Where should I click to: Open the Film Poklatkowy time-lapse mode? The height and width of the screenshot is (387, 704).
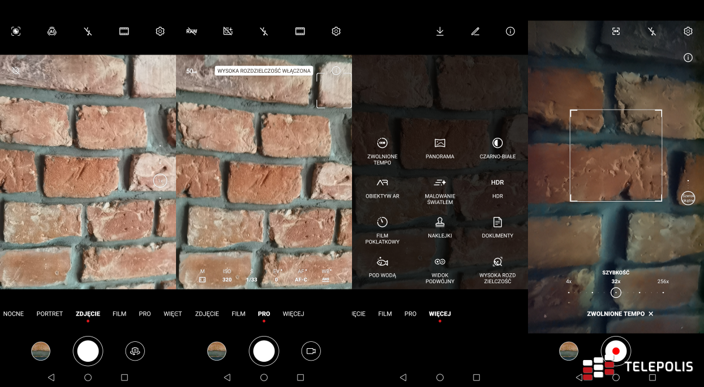click(382, 228)
